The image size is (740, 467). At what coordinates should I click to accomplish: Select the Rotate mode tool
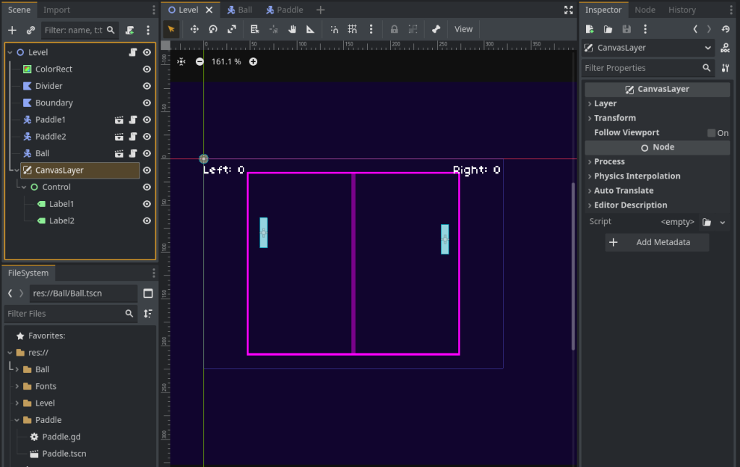tap(213, 30)
